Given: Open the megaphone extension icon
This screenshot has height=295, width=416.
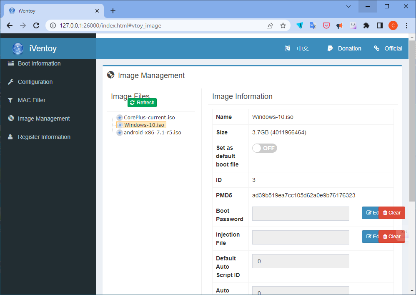Looking at the screenshot, I should pyautogui.click(x=340, y=26).
